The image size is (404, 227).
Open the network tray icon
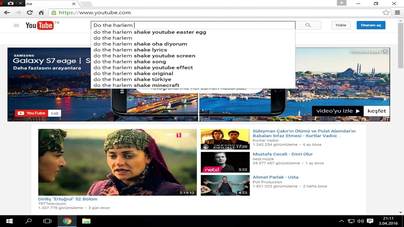pos(351,221)
